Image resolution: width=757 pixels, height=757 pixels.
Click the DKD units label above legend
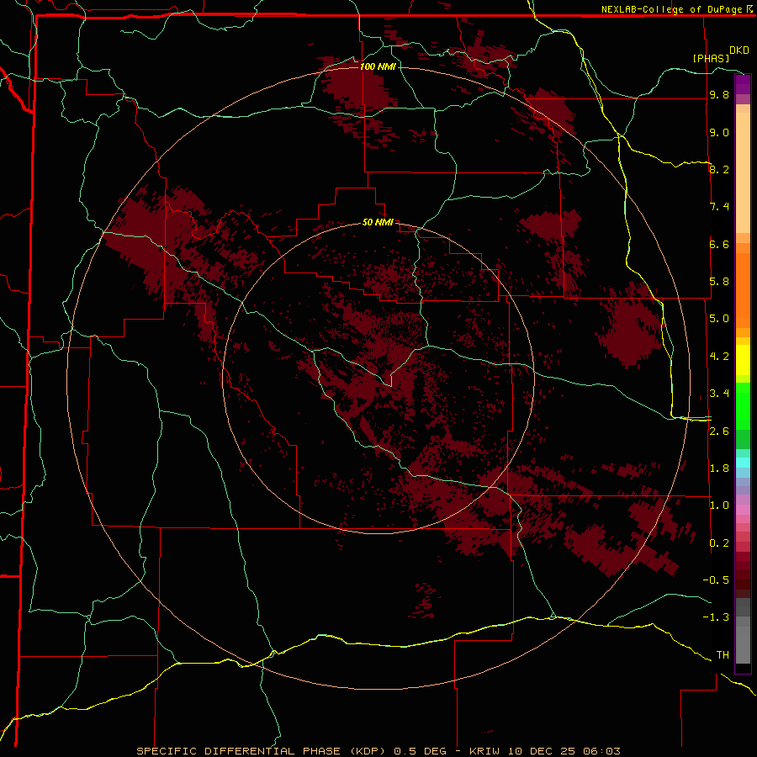(x=738, y=50)
